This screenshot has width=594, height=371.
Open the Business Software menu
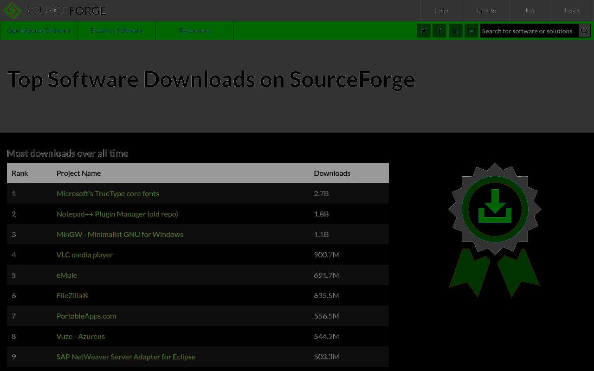(117, 31)
